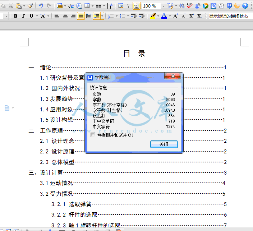Toggle bold formatting

click(x=15, y=16)
